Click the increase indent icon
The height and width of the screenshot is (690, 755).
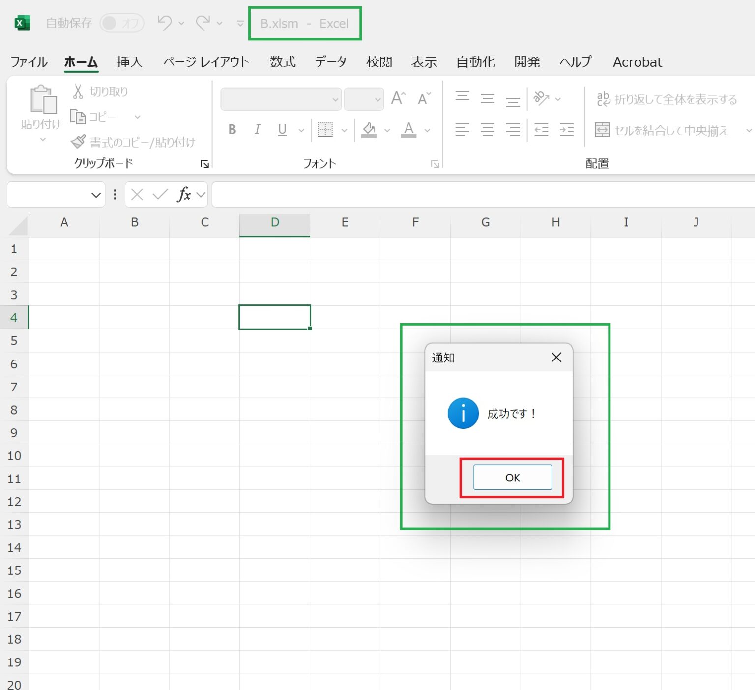click(x=566, y=129)
